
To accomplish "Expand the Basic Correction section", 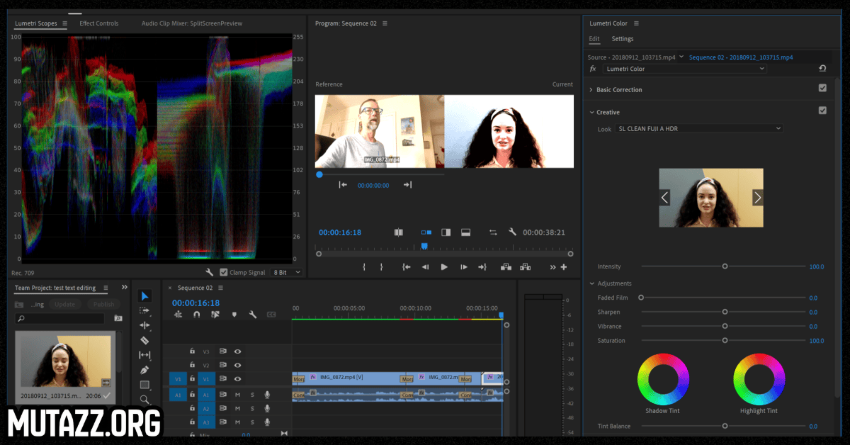I will click(591, 90).
